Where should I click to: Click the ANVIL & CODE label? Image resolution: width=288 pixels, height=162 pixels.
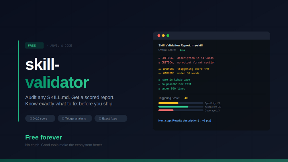[x=61, y=46]
